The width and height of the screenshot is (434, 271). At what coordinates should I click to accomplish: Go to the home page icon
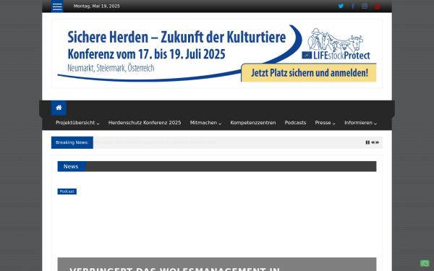coord(59,108)
